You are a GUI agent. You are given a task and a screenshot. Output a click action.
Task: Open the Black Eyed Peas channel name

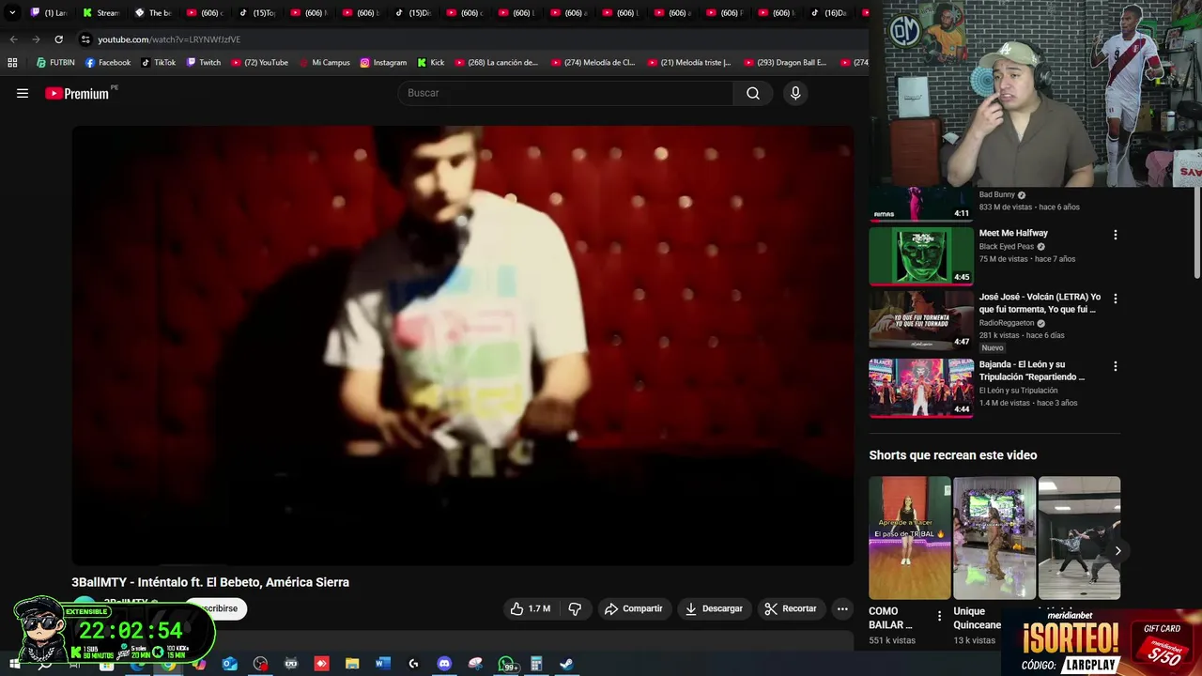(1006, 247)
